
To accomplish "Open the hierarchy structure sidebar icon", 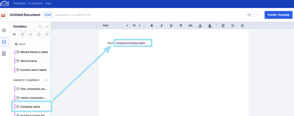I will pos(4,54).
